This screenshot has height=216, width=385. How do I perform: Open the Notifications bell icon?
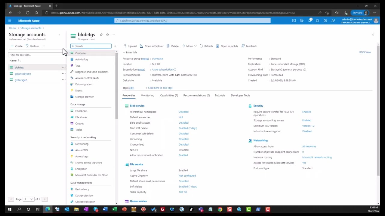pyautogui.click(x=310, y=21)
